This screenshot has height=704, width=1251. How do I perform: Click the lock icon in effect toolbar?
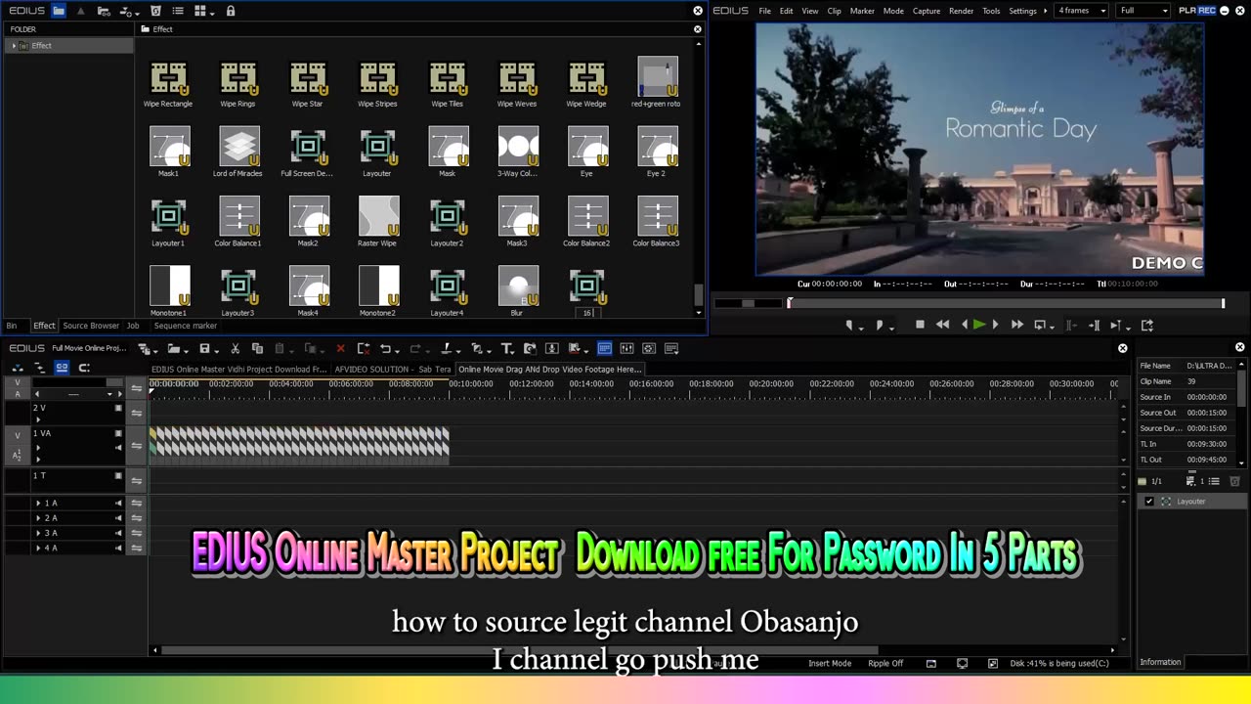click(x=231, y=11)
